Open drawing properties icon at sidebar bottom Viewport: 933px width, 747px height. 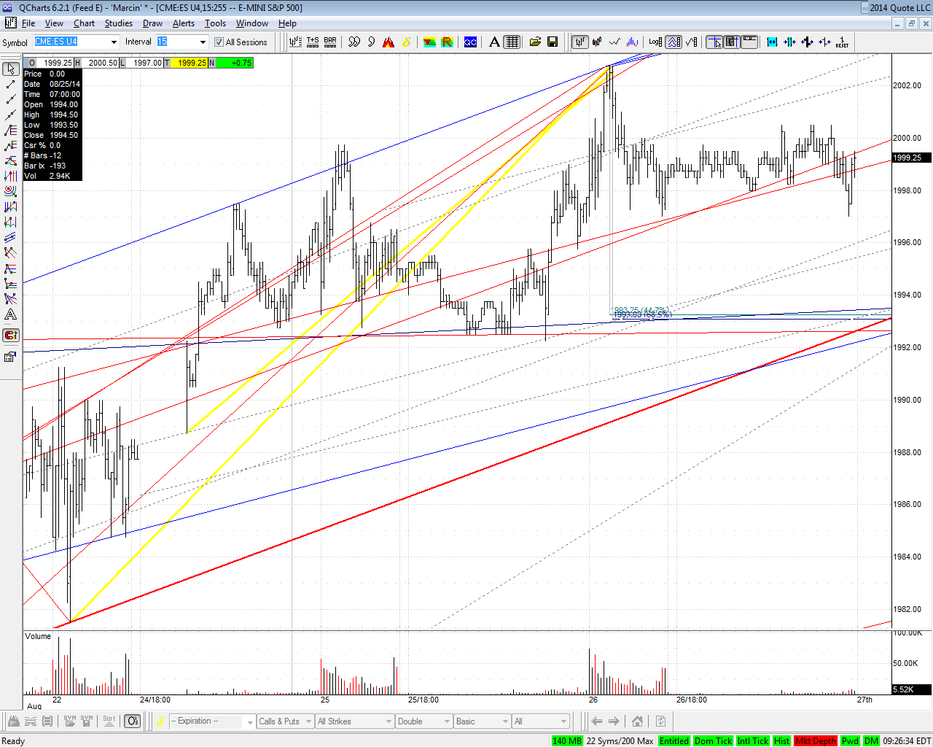pos(10,357)
